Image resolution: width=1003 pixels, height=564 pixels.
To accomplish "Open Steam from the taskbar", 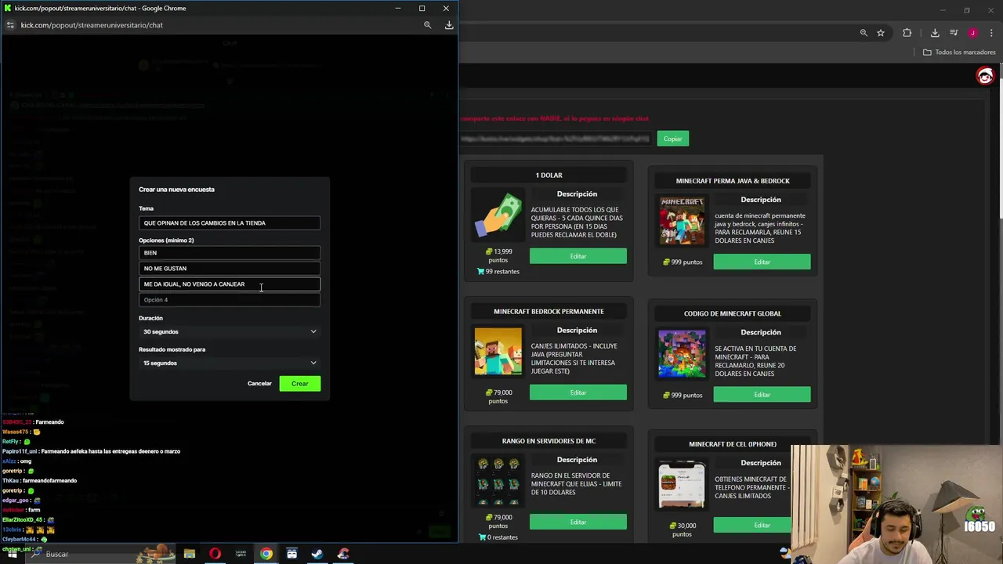I will click(x=317, y=554).
